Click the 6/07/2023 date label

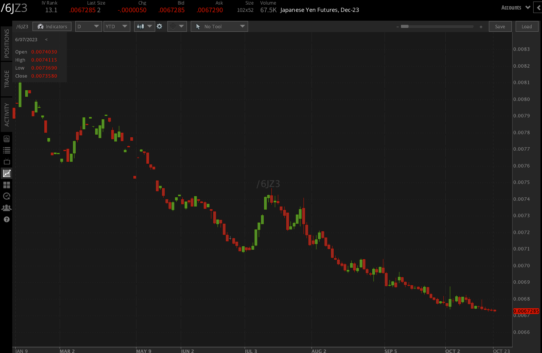[x=26, y=40]
